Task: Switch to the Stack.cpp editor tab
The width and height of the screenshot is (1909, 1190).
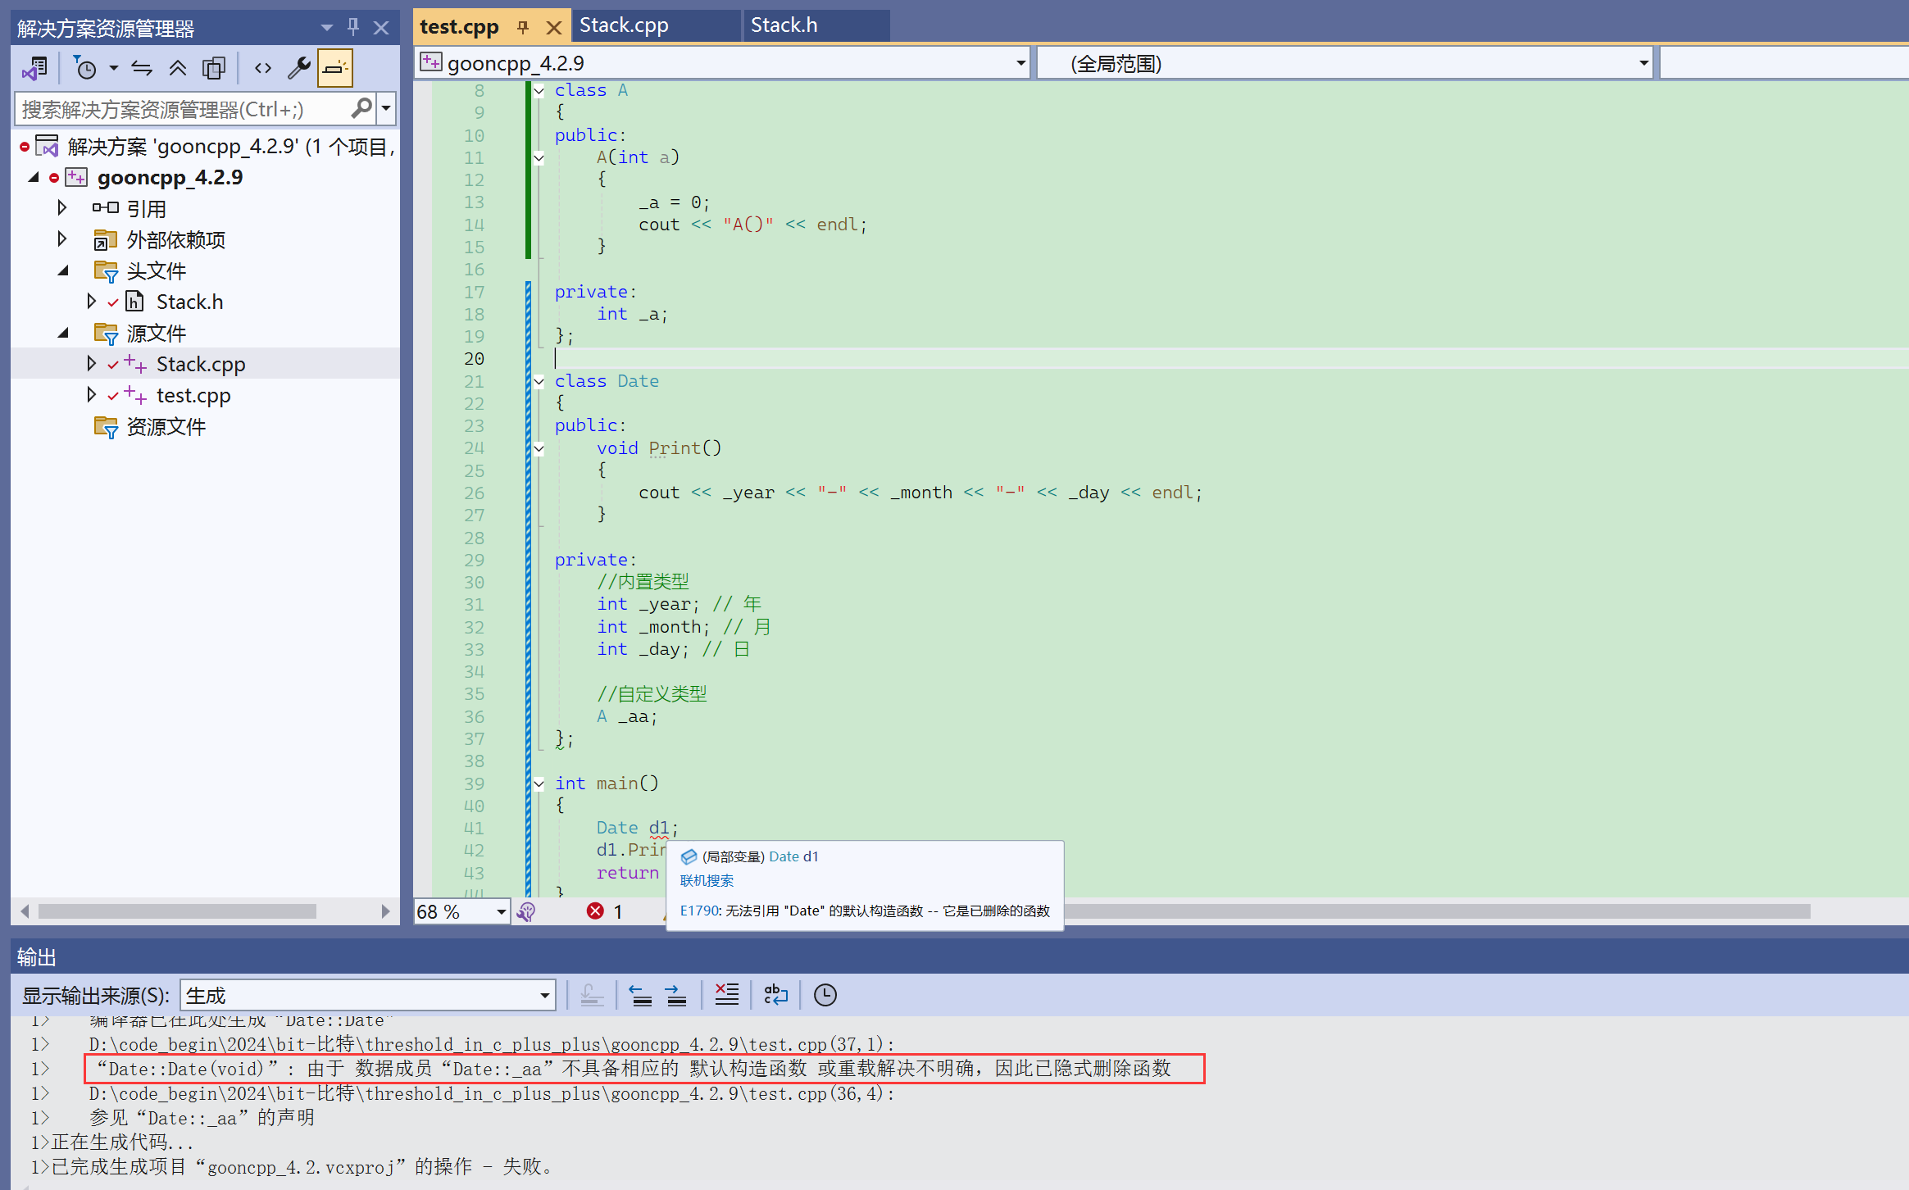Action: coord(624,25)
